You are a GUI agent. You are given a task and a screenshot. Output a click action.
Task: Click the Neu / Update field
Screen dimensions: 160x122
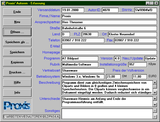click(151, 58)
